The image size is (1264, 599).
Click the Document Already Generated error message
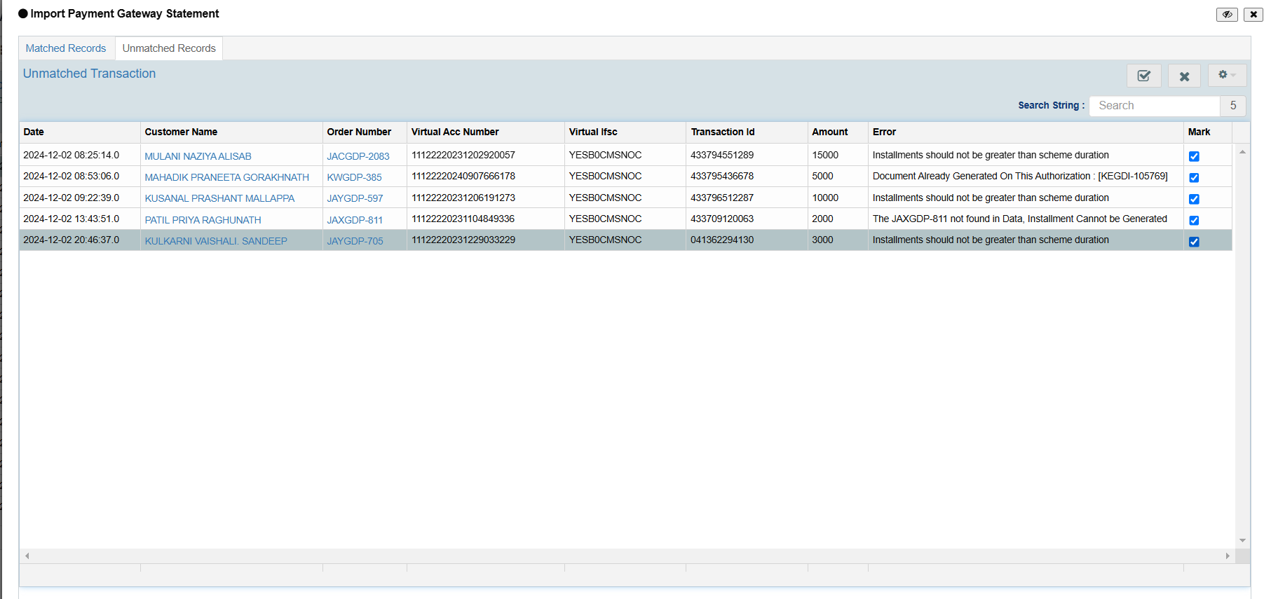tap(1020, 176)
